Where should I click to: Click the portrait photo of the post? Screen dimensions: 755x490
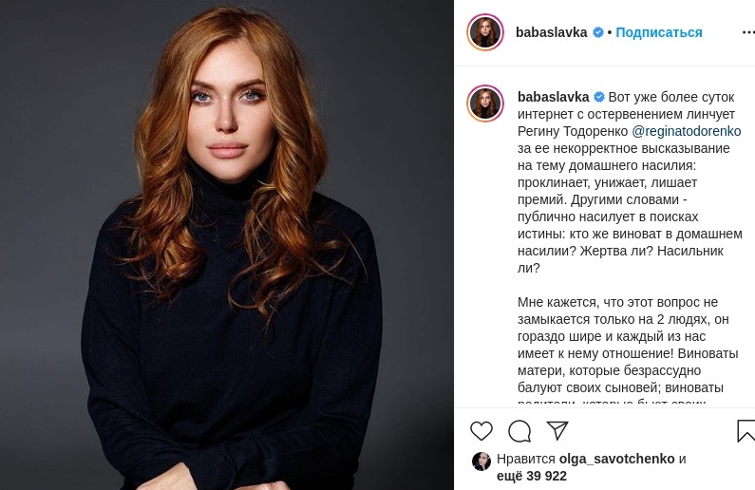(x=227, y=245)
